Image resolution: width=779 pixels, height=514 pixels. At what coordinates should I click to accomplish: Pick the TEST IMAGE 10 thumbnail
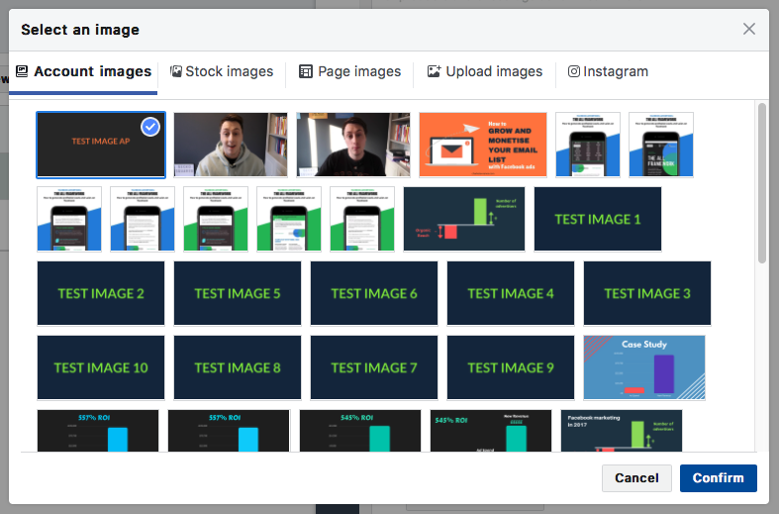point(101,367)
